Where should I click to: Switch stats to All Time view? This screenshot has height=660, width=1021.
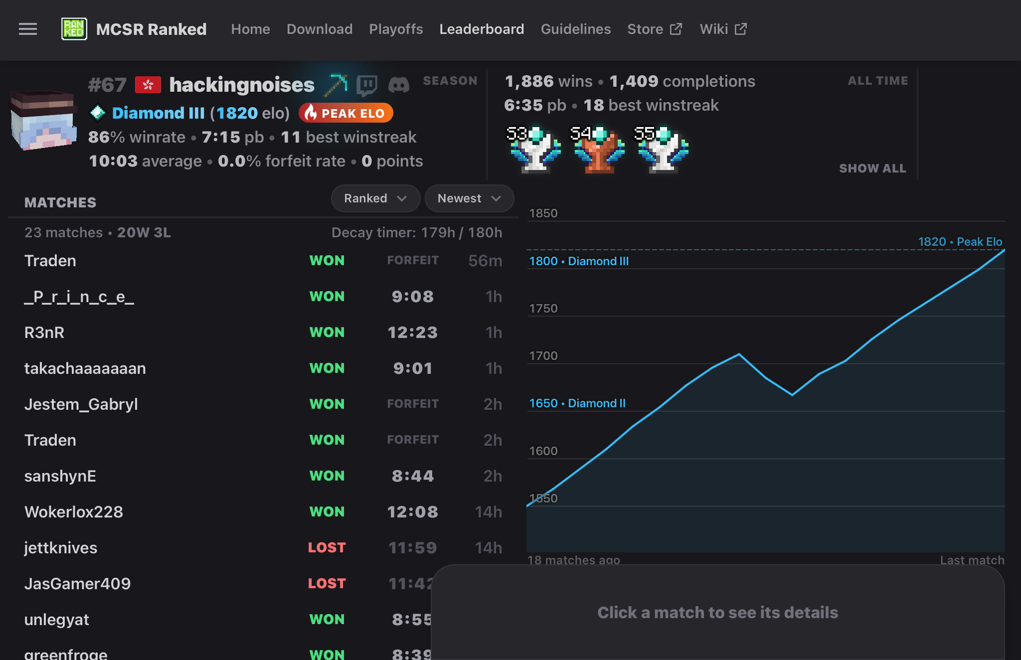877,81
